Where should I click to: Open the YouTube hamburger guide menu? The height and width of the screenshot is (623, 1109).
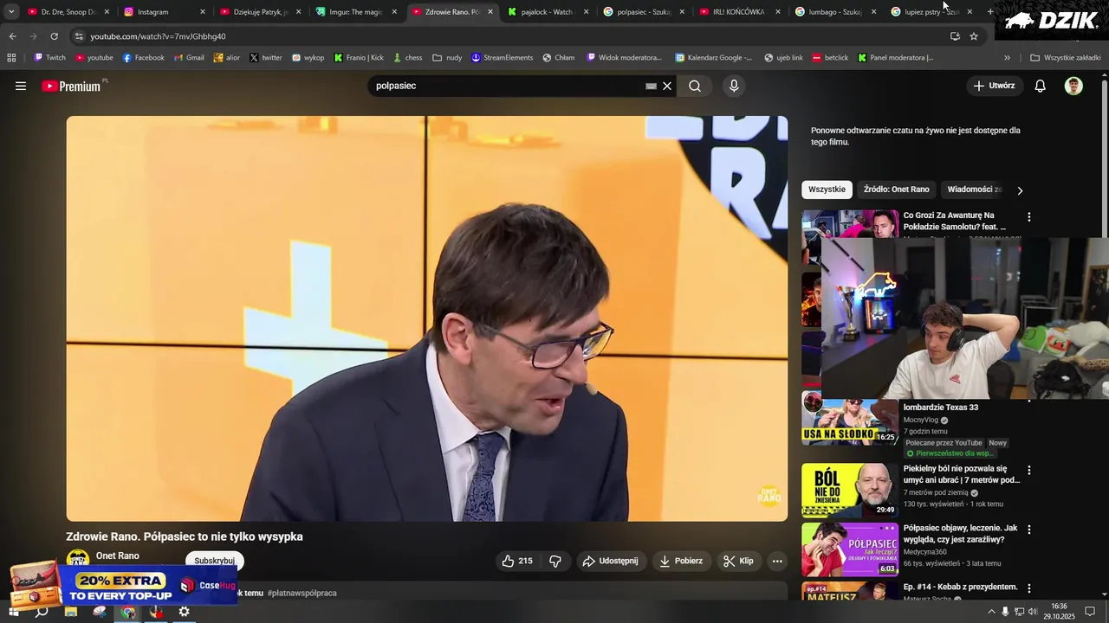coord(21,86)
